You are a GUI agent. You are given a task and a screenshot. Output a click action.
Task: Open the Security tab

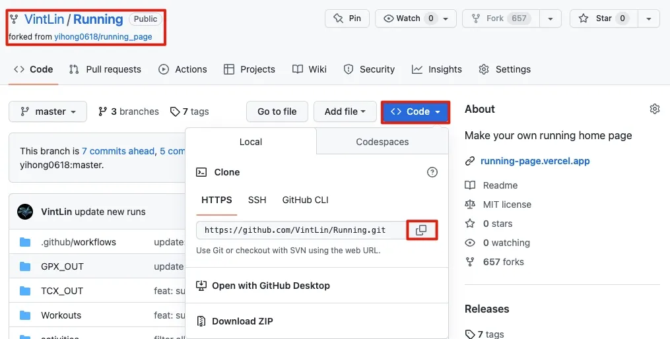pos(369,69)
